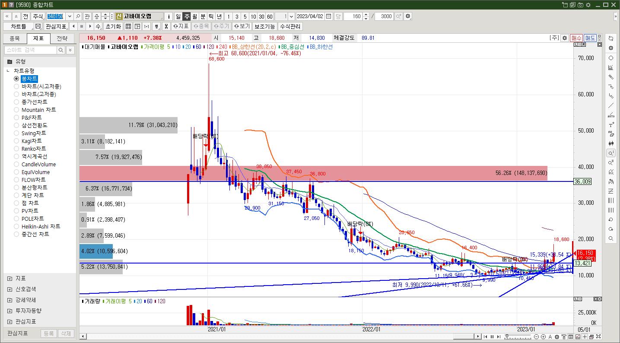Adjust the chart zoom slider handle
The width and height of the screenshot is (620, 343).
tap(507, 336)
